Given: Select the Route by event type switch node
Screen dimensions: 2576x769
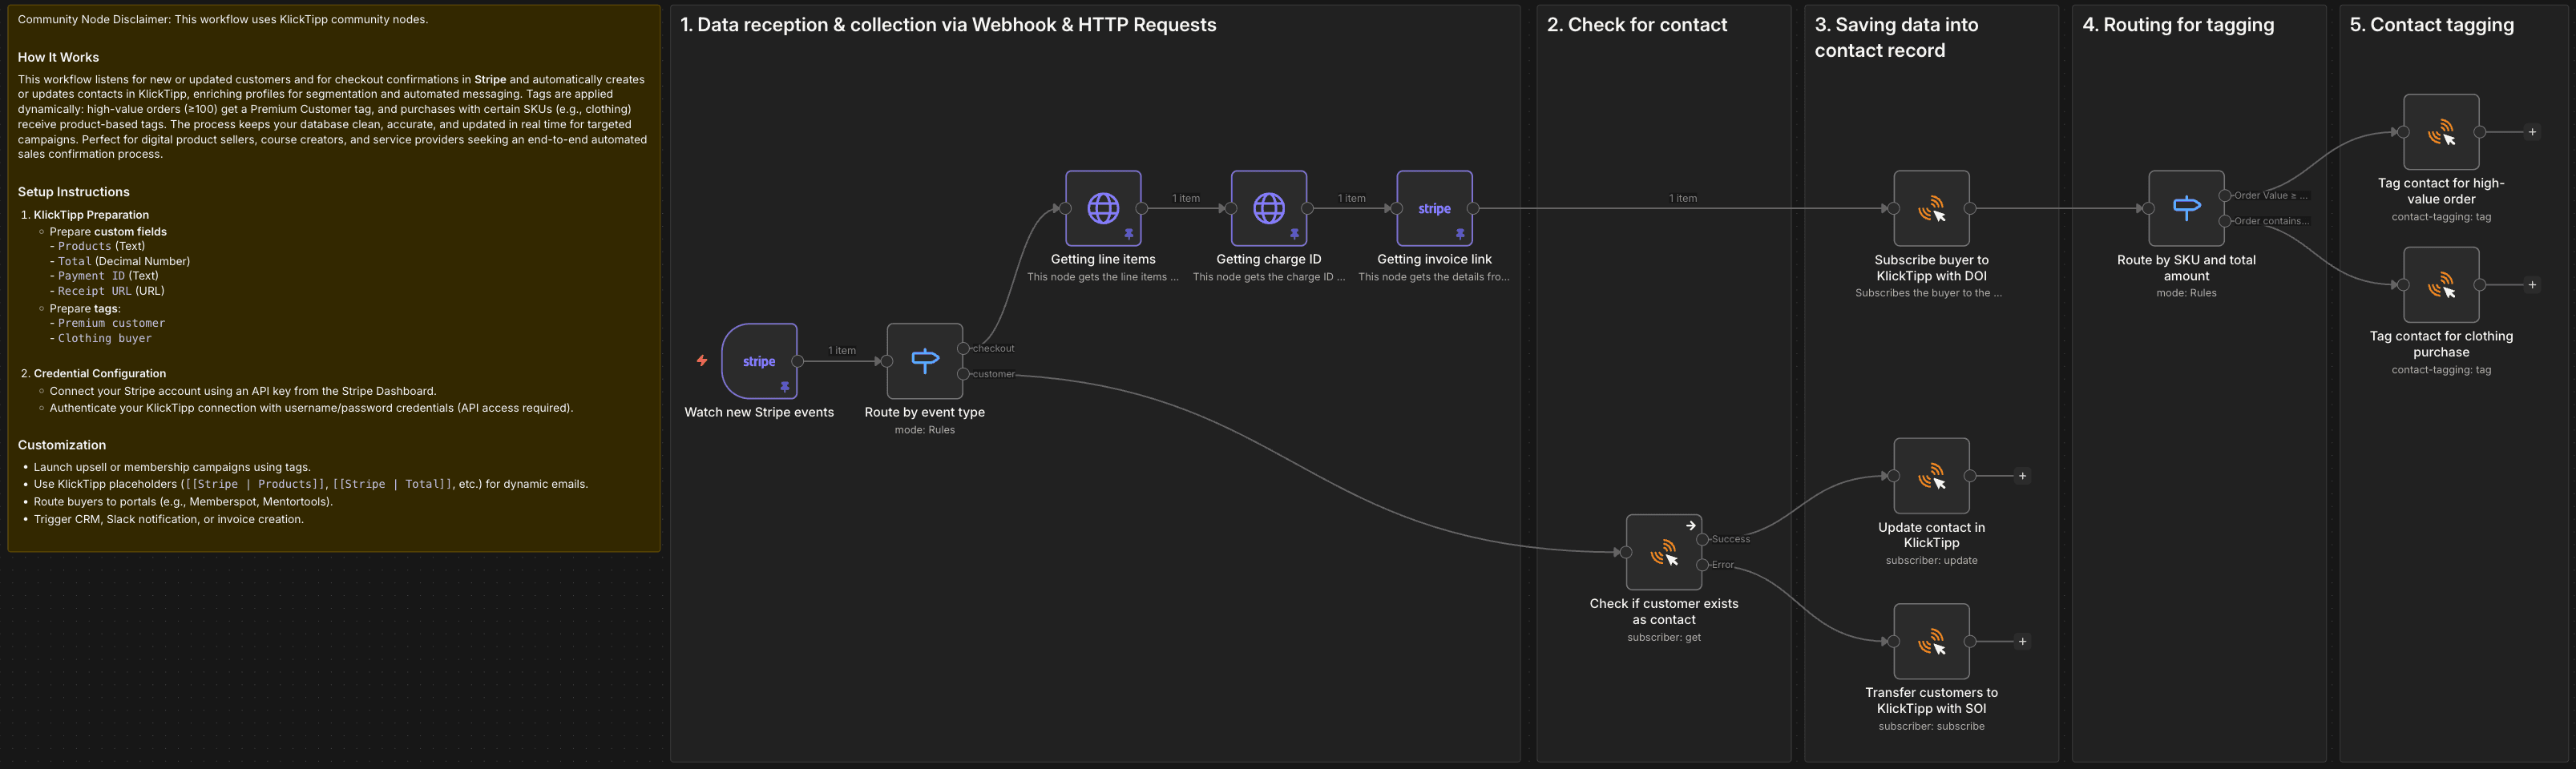Looking at the screenshot, I should click(x=924, y=362).
